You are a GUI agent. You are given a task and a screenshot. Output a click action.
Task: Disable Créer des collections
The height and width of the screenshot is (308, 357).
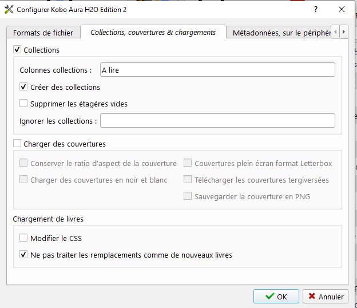click(x=23, y=87)
